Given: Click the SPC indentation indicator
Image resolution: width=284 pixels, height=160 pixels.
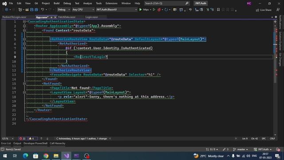Looking at the screenshot, I should pyautogui.click(x=264, y=139).
